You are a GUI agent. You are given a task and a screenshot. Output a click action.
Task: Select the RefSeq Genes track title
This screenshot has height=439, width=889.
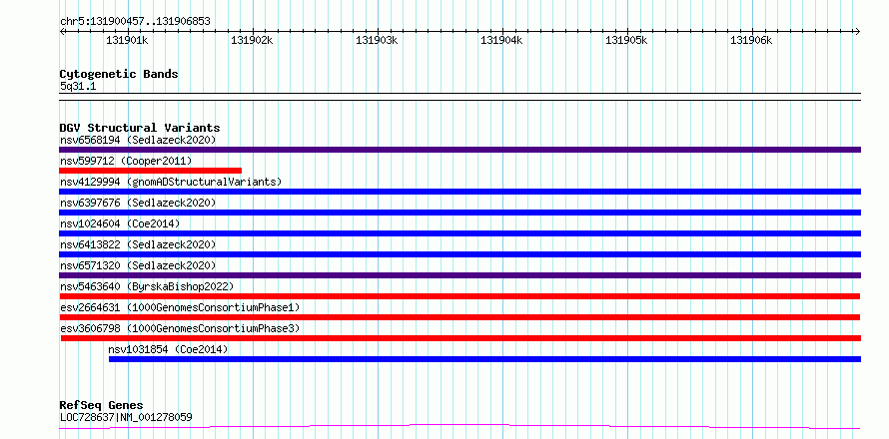pyautogui.click(x=101, y=406)
